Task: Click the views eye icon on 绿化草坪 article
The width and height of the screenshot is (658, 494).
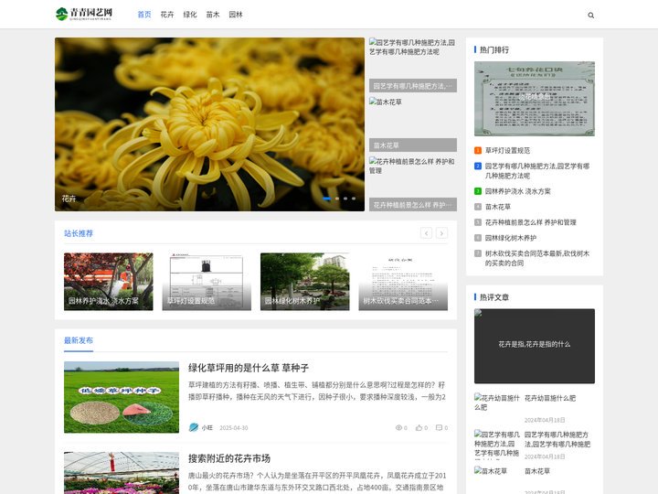Action: pos(398,427)
